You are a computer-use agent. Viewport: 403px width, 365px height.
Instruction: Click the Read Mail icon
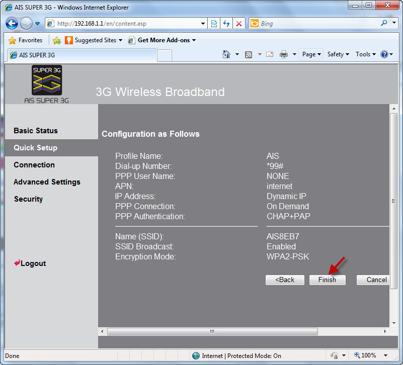270,54
